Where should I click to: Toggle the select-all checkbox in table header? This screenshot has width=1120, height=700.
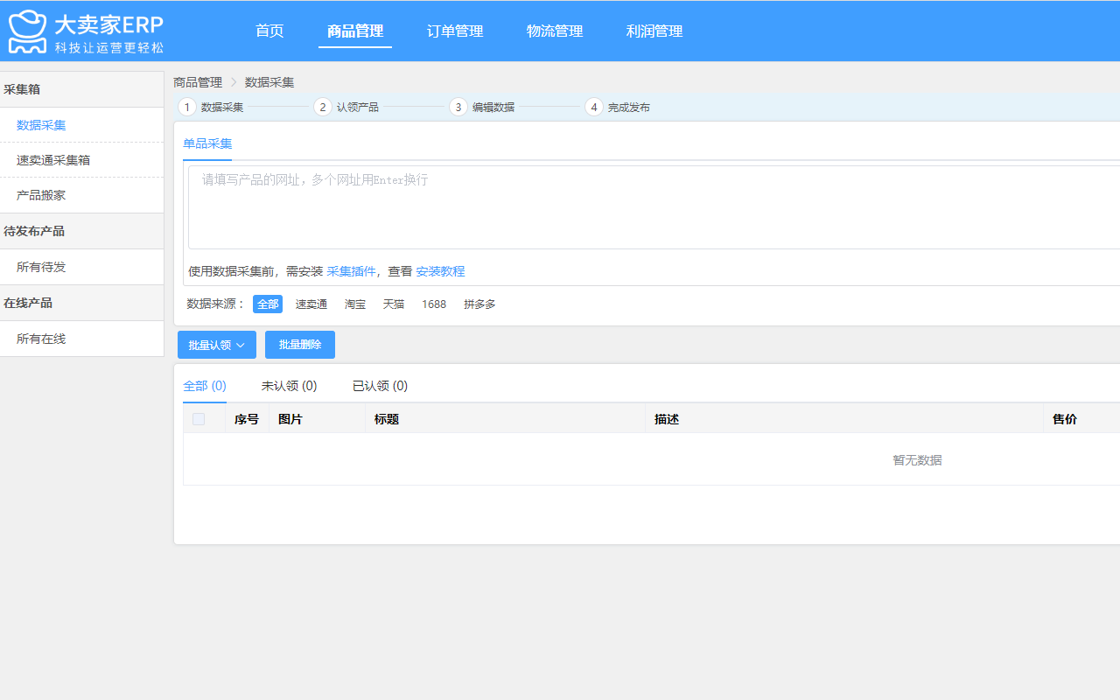pos(198,419)
